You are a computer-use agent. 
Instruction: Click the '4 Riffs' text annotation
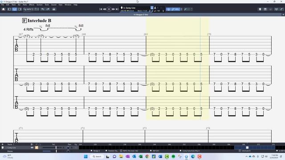[x=28, y=29]
